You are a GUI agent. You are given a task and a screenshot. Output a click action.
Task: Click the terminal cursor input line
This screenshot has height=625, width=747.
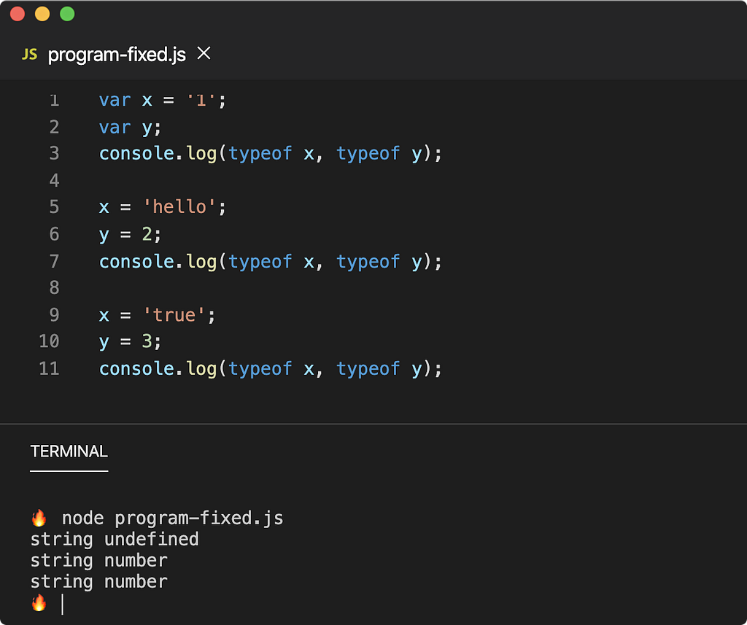coord(63,604)
